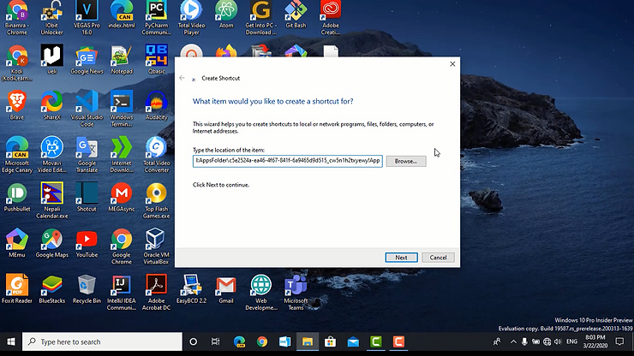Select the Git Bash desktop icon
Image resolution: width=634 pixels, height=356 pixels.
[x=296, y=15]
